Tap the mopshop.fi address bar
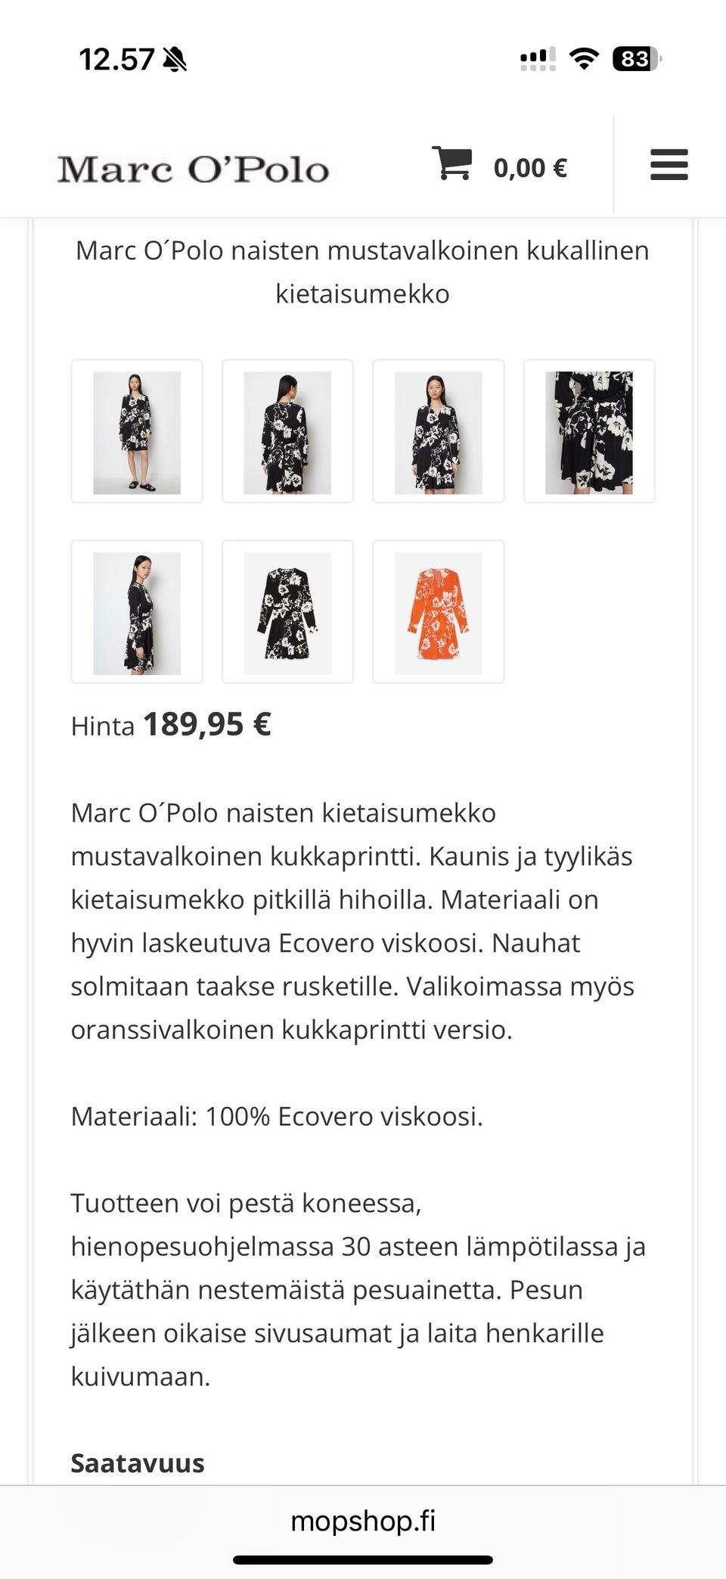 tap(363, 1521)
